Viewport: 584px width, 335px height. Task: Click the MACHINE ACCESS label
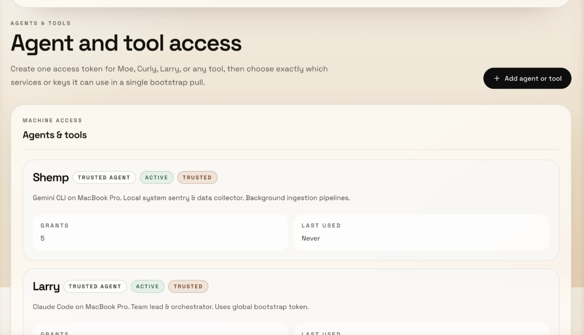[52, 120]
